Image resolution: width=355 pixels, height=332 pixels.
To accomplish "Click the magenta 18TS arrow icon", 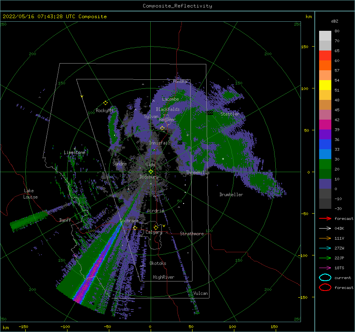I will 325,268.
